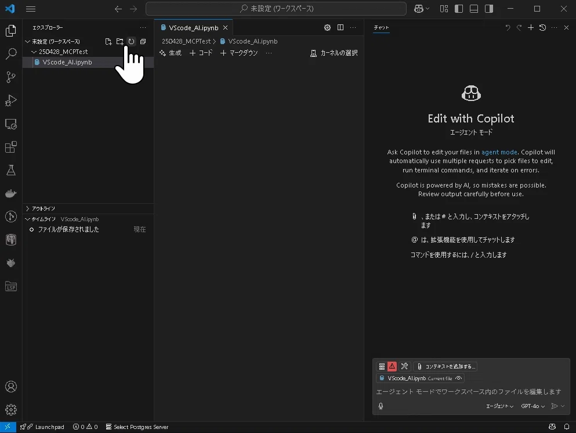
Task: Click the send message arrow button
Action: (555, 406)
